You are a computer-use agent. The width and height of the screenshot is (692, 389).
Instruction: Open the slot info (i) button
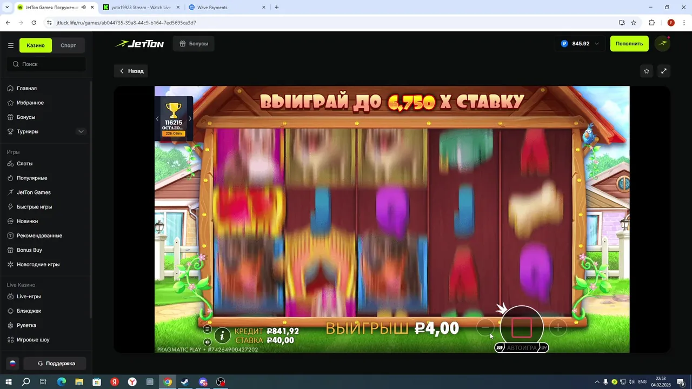click(222, 336)
